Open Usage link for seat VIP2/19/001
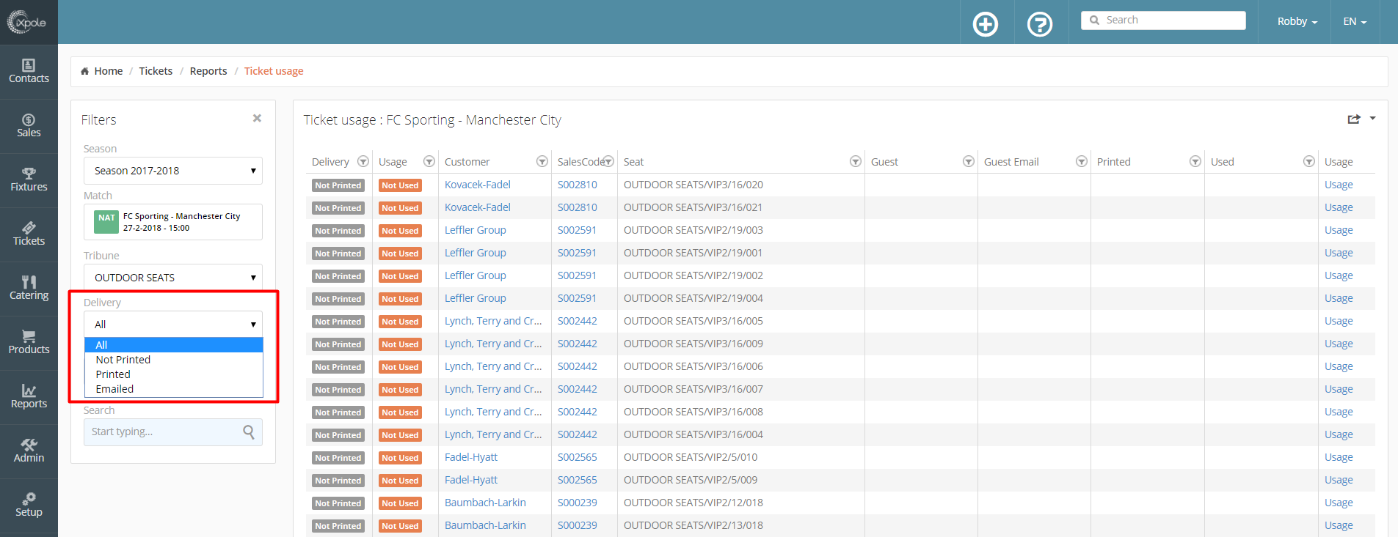 [1339, 253]
